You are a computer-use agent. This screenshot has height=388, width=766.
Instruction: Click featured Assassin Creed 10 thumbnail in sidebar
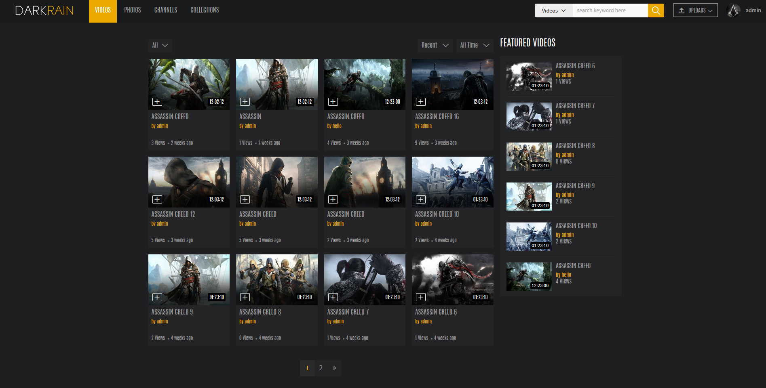click(x=529, y=237)
